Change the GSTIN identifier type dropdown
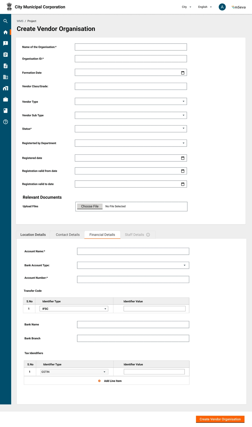Image resolution: width=252 pixels, height=427 pixels. tap(74, 372)
